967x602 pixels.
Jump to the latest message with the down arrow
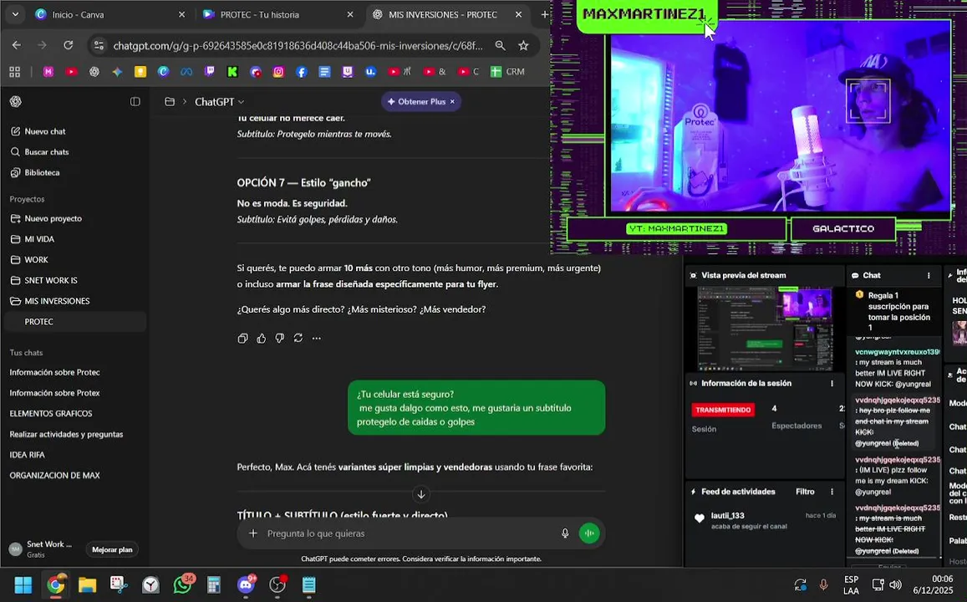coord(421,495)
